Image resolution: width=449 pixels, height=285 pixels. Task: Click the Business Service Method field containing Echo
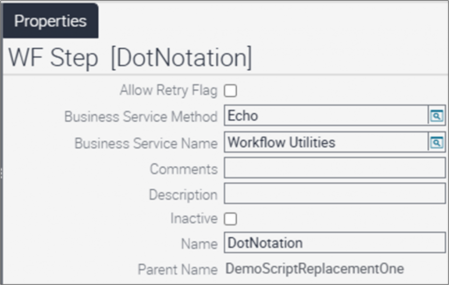coord(325,116)
